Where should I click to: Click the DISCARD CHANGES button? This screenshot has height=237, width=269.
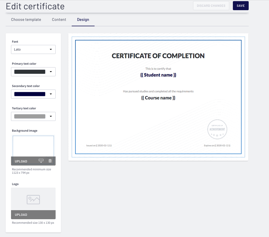pyautogui.click(x=211, y=6)
